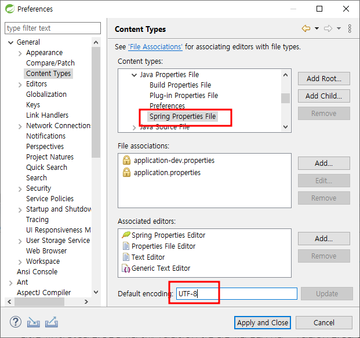Select Spring Properties File content type

tap(183, 117)
